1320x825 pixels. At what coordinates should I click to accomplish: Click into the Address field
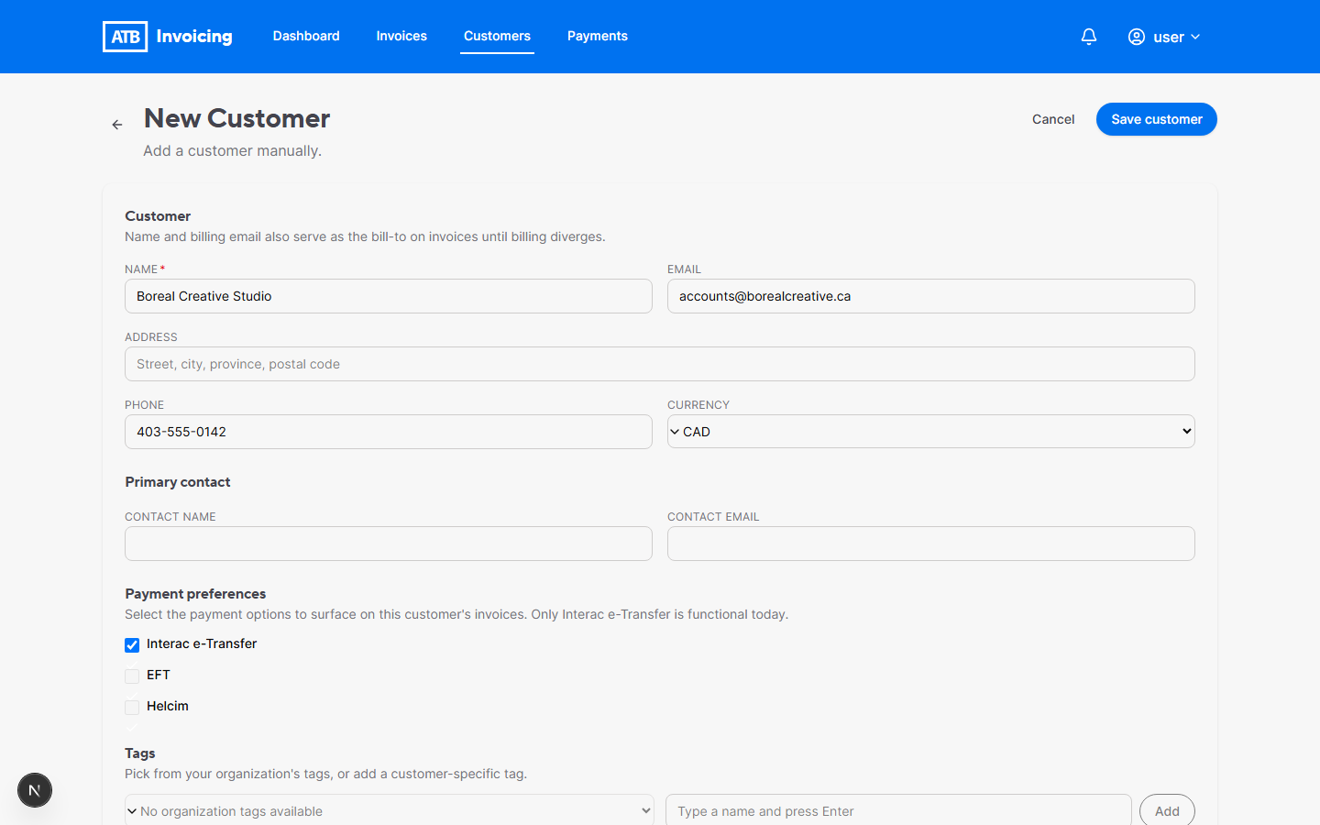(660, 364)
